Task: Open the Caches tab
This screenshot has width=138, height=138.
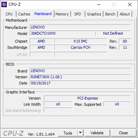Action: (x=24, y=14)
